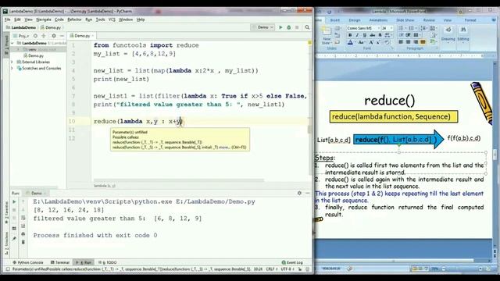Expand Scratches and Consoles node

[x=12, y=68]
